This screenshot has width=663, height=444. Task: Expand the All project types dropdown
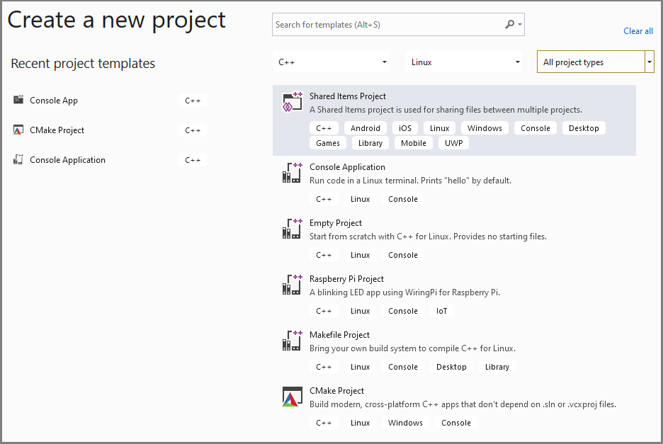coord(649,62)
